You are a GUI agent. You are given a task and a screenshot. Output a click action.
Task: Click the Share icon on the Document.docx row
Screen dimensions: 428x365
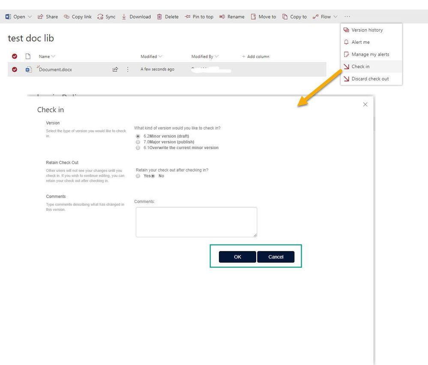(115, 69)
